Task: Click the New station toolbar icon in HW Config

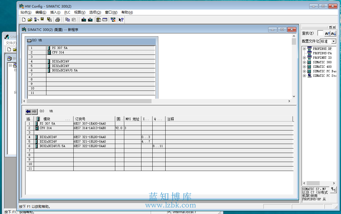Action: click(24, 20)
